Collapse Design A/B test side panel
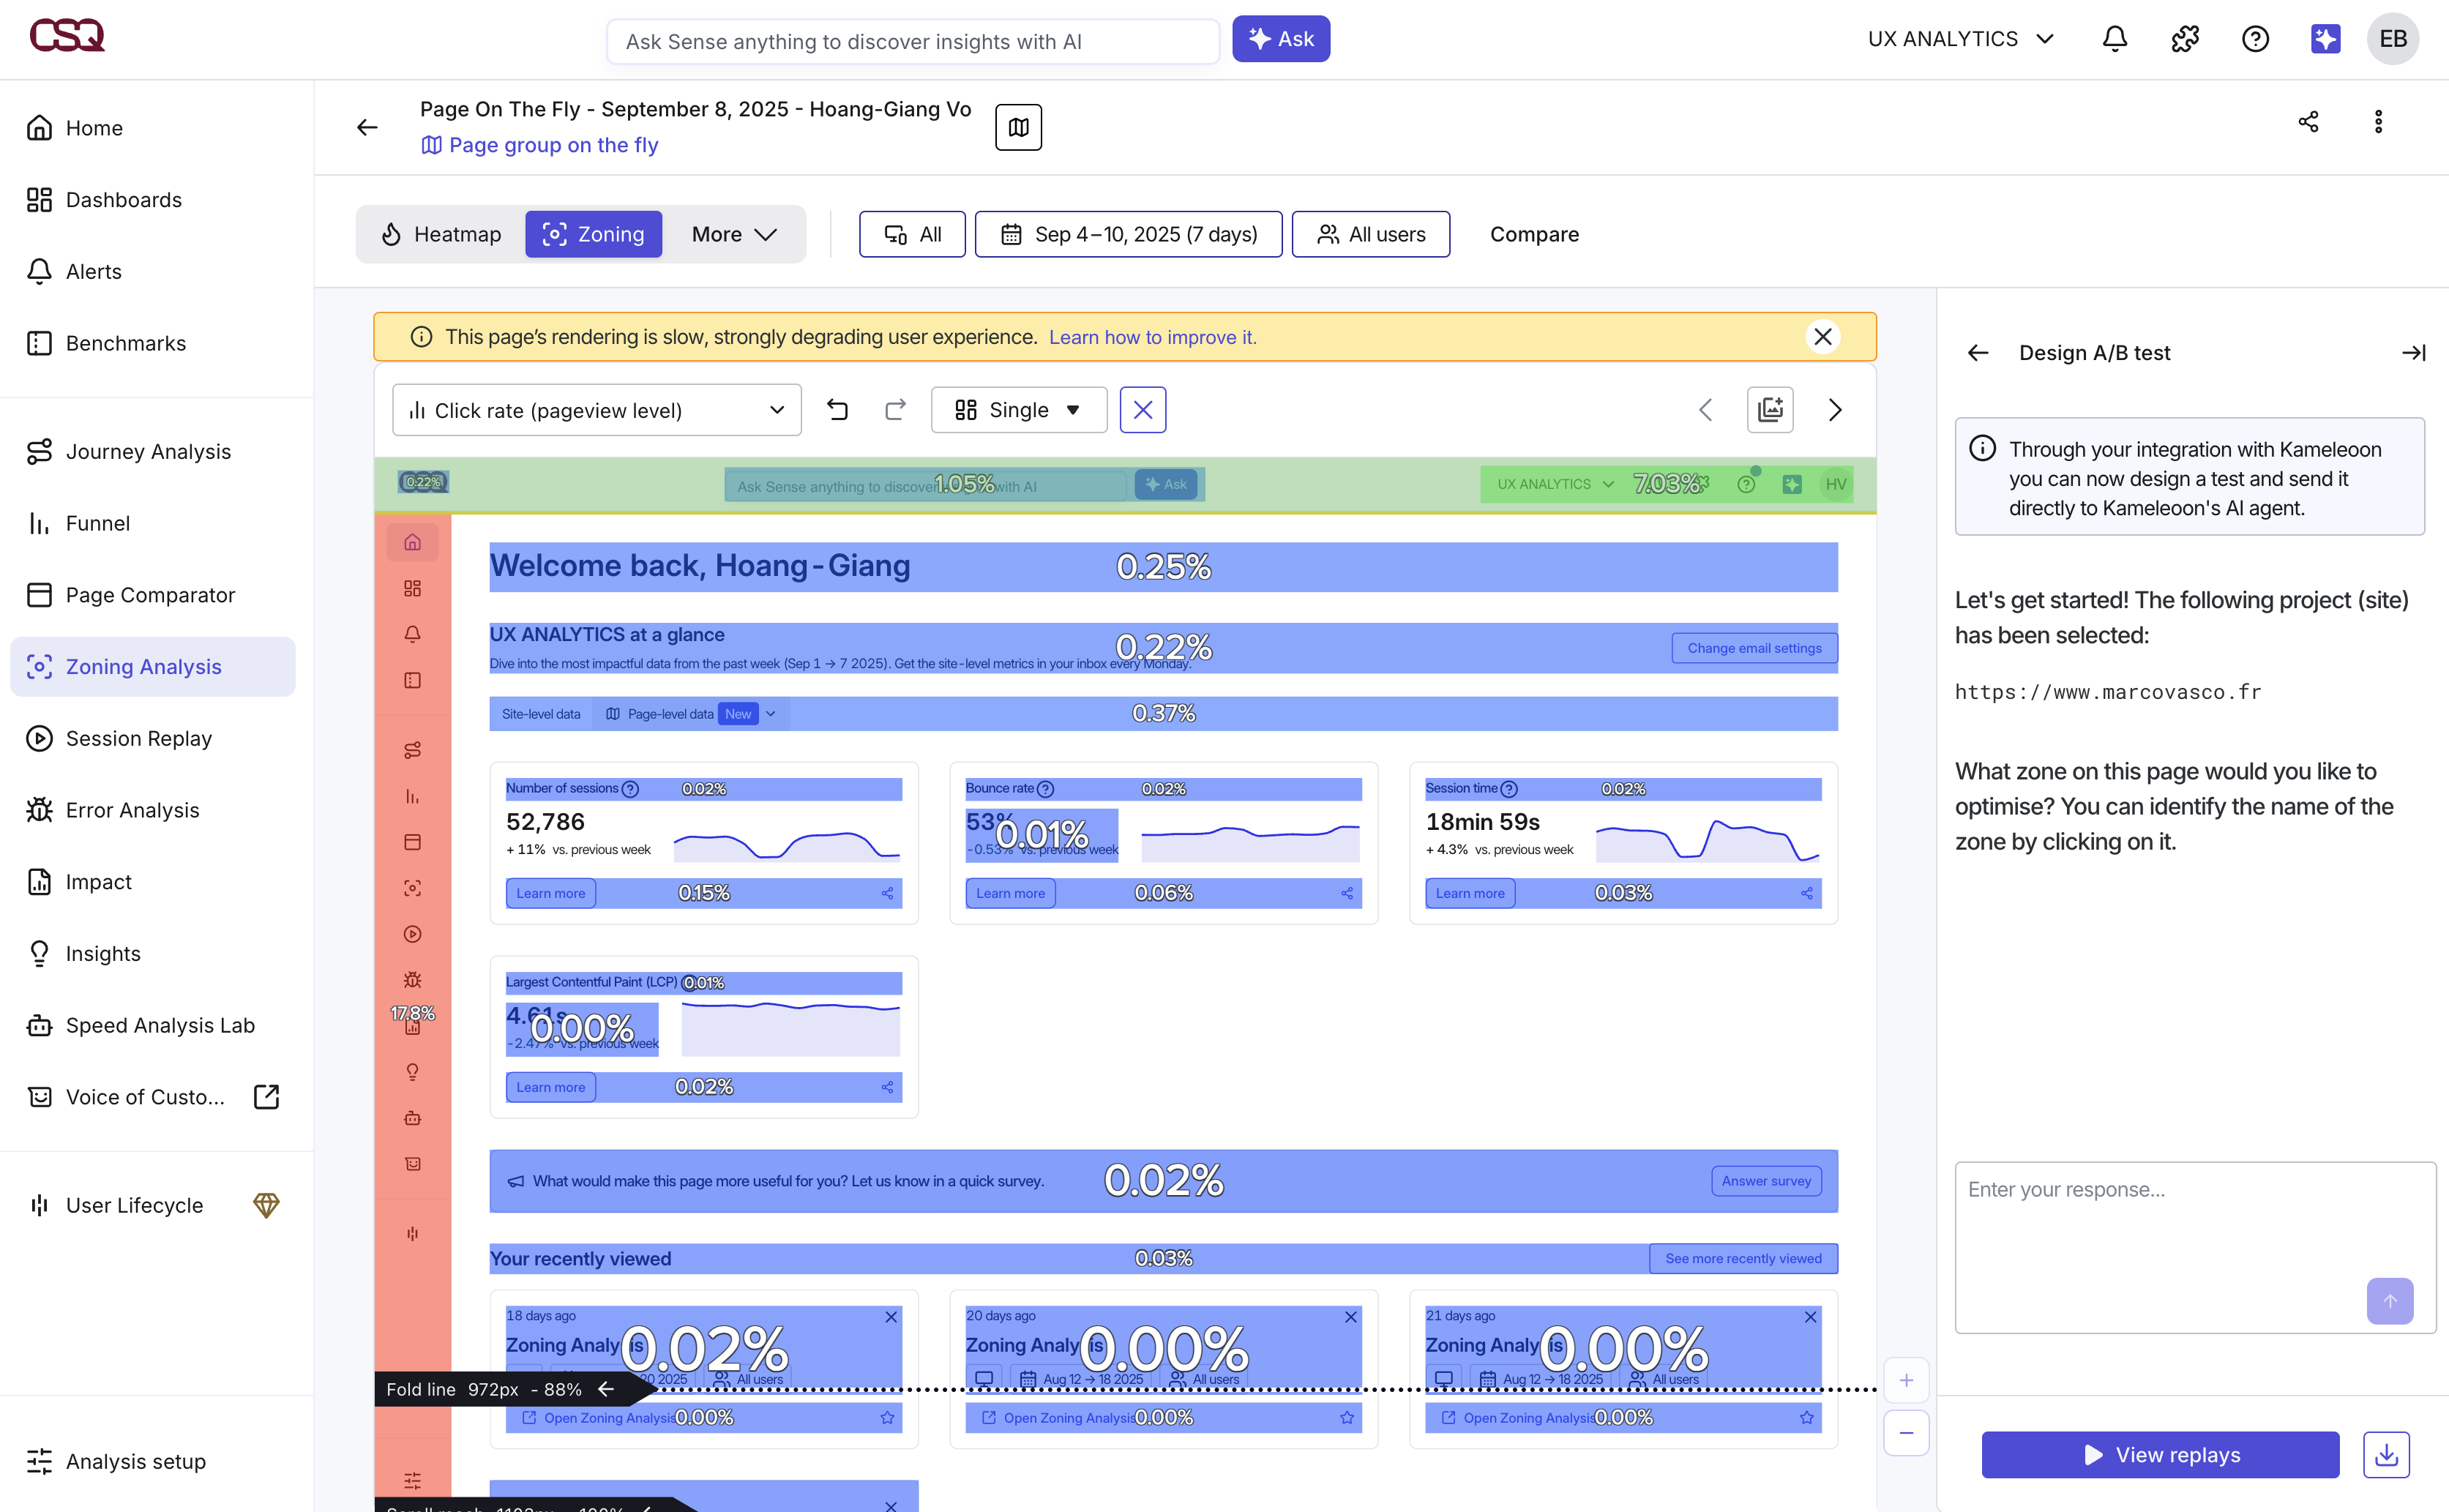Image resolution: width=2449 pixels, height=1512 pixels. (2413, 353)
